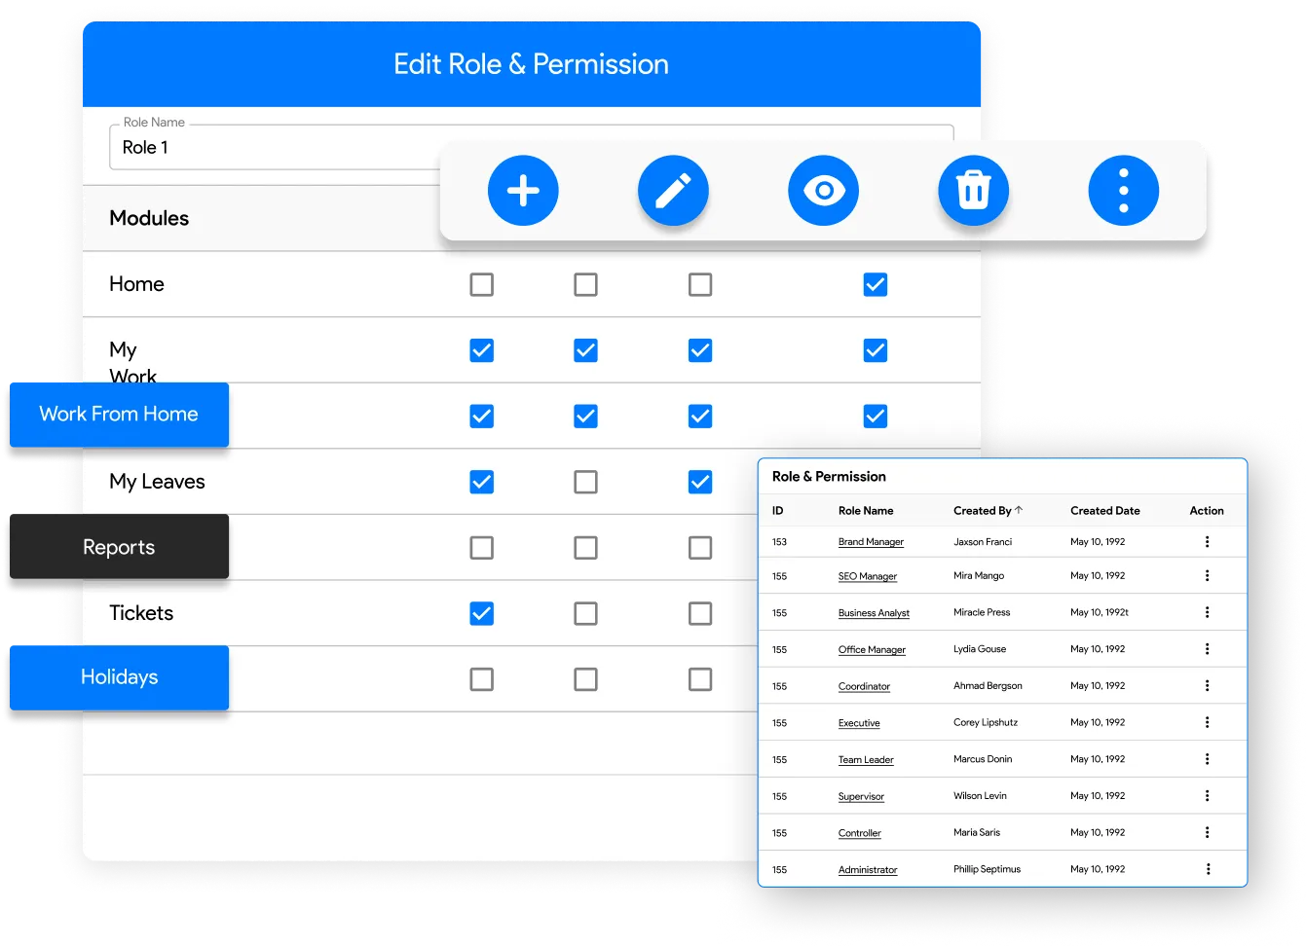Open action menu for SEO Manager row
The height and width of the screenshot is (946, 1306).
point(1207,576)
